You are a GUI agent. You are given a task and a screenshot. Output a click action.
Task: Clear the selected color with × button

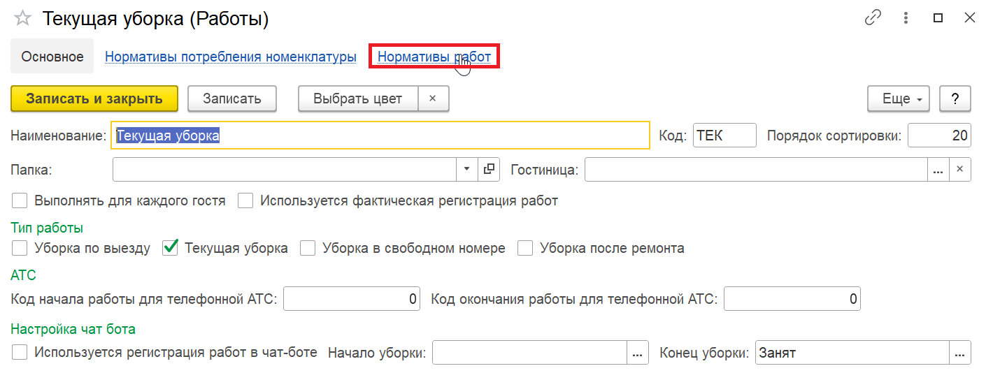pyautogui.click(x=433, y=98)
